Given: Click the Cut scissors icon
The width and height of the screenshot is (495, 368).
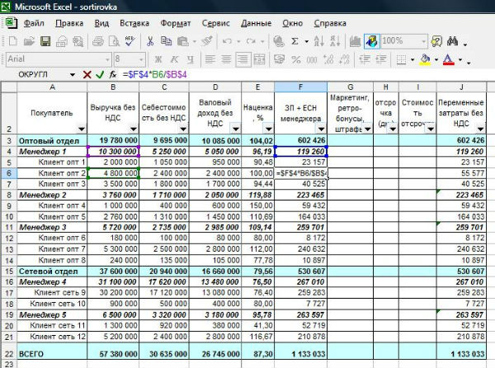Looking at the screenshot, I should click(152, 40).
